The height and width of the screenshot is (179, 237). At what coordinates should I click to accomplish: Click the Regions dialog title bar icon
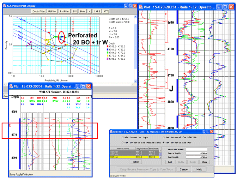point(112,132)
